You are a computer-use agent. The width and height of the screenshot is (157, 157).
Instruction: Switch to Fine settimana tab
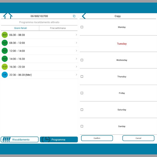(x=58, y=28)
